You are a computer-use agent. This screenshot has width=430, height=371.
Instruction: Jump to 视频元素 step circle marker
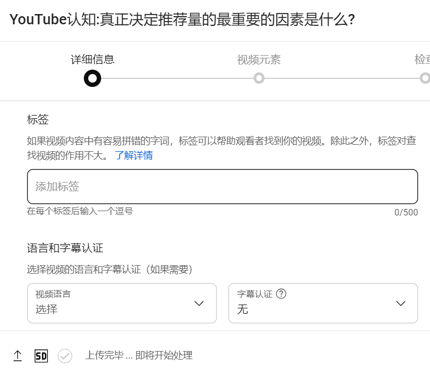259,79
